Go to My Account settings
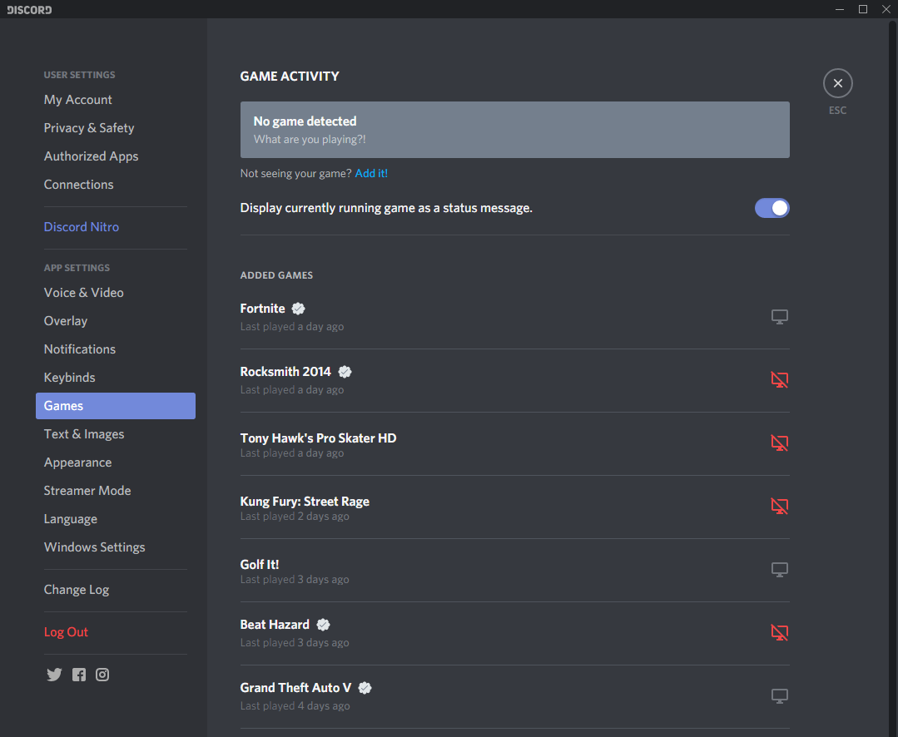The height and width of the screenshot is (737, 898). tap(78, 100)
